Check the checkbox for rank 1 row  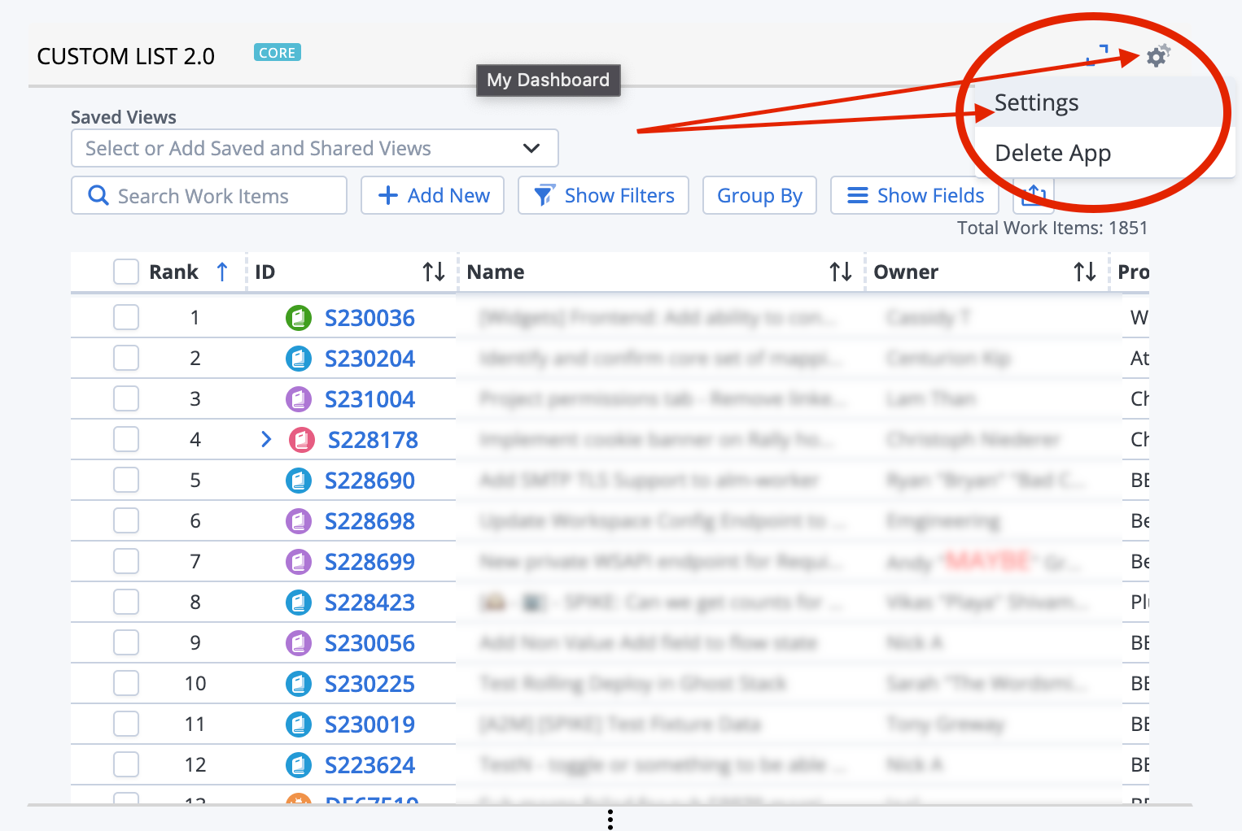click(x=126, y=317)
